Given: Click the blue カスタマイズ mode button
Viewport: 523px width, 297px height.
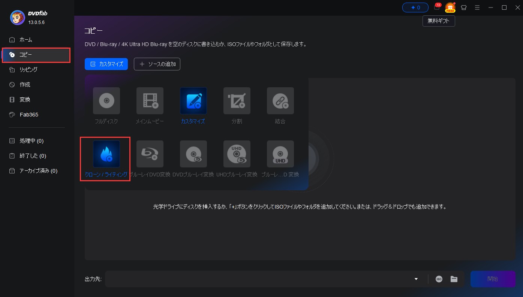Looking at the screenshot, I should [106, 64].
